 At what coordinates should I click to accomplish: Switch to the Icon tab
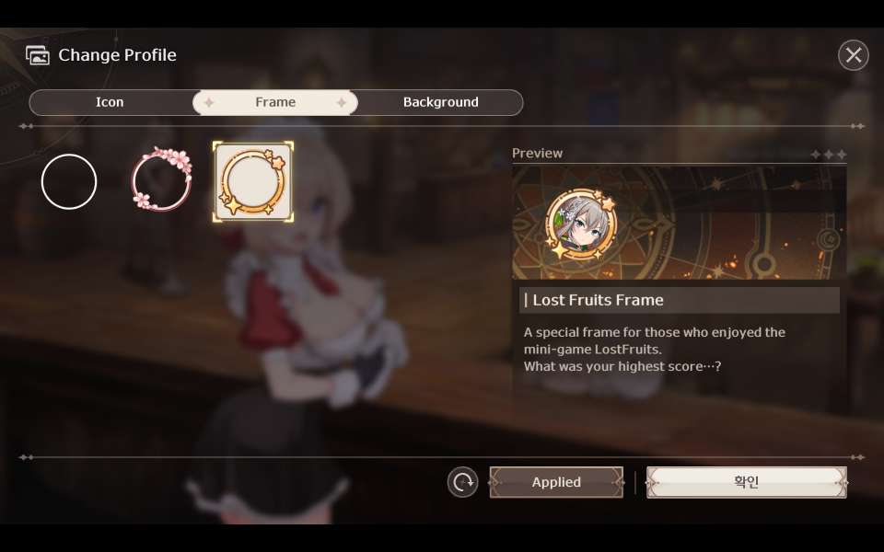[110, 102]
